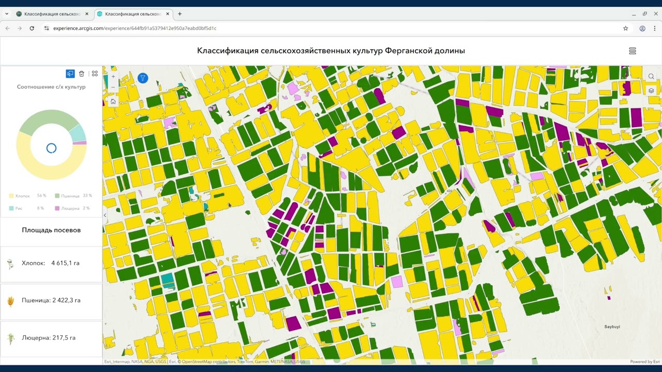
Task: View site information icon in address bar
Action: (46, 28)
